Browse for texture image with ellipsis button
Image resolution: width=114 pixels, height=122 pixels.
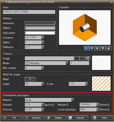coord(82,58)
